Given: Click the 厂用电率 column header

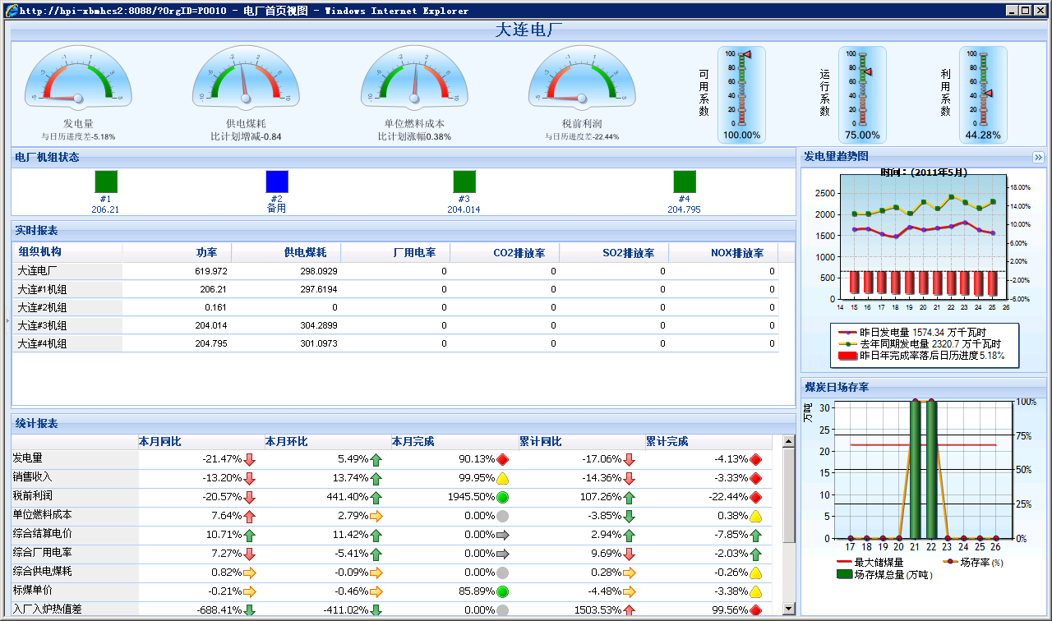Looking at the screenshot, I should (395, 253).
